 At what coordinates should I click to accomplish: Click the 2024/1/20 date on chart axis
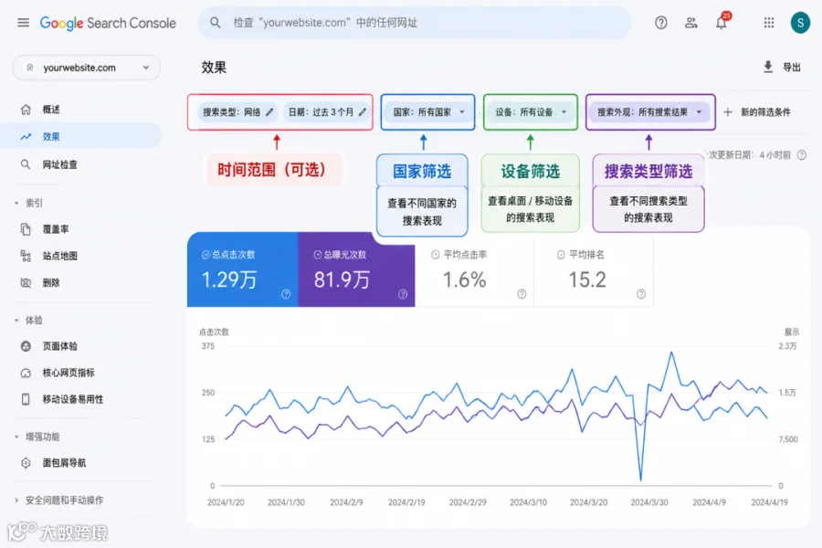coord(226,502)
